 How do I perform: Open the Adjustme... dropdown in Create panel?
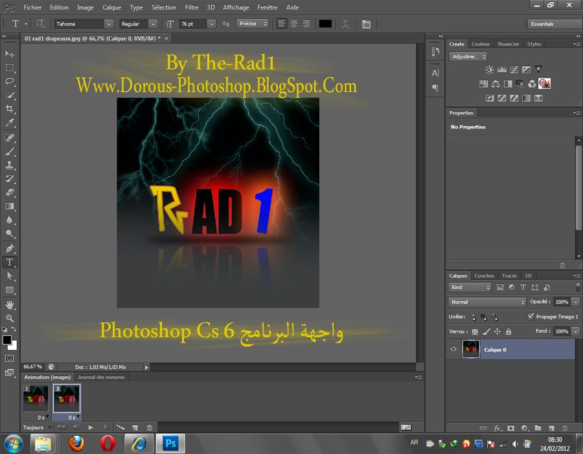[468, 56]
